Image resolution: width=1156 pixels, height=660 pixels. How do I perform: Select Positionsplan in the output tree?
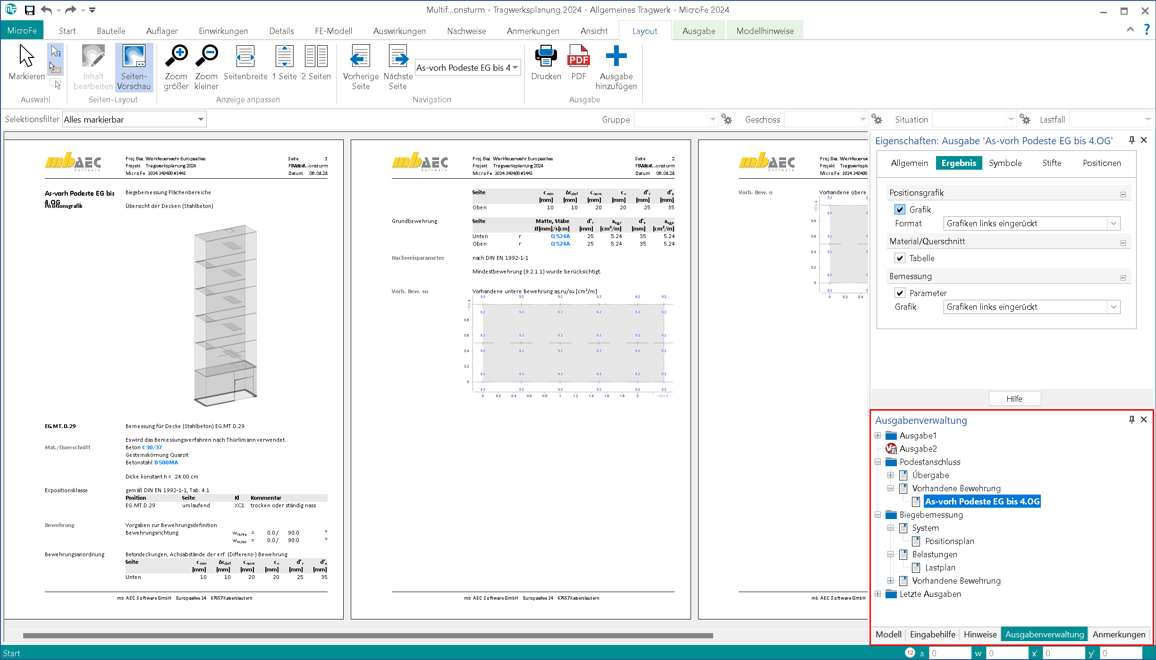pos(949,541)
